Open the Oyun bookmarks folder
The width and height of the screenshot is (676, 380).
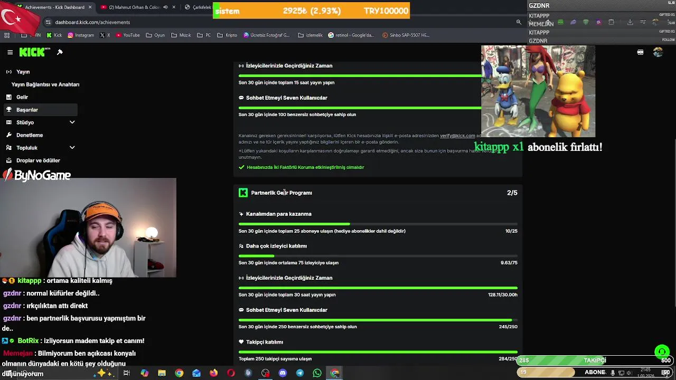point(155,35)
